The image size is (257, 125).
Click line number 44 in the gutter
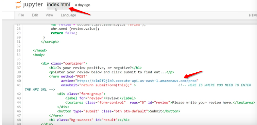point(19,103)
